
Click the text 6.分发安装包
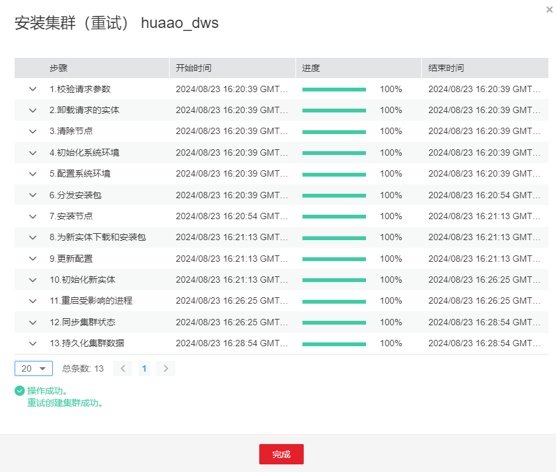(76, 195)
